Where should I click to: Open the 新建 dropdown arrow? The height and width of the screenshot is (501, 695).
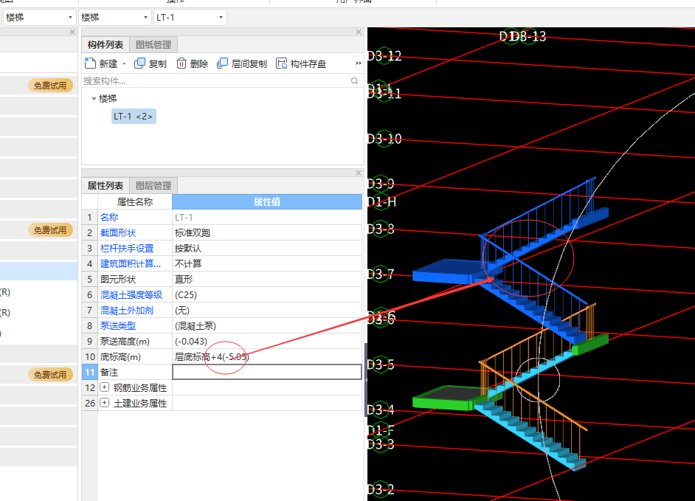(124, 64)
